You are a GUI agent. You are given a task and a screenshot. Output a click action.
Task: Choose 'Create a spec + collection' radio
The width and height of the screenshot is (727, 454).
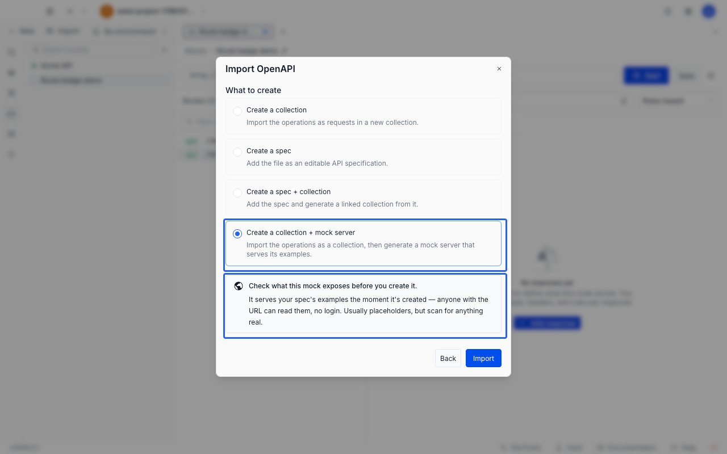point(237,193)
